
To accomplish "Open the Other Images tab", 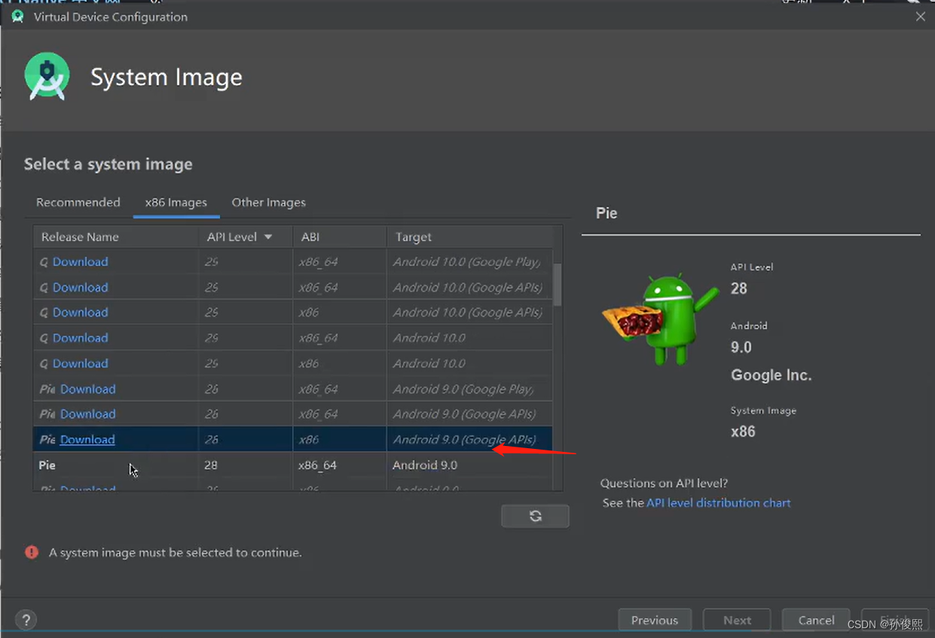I will (x=269, y=202).
